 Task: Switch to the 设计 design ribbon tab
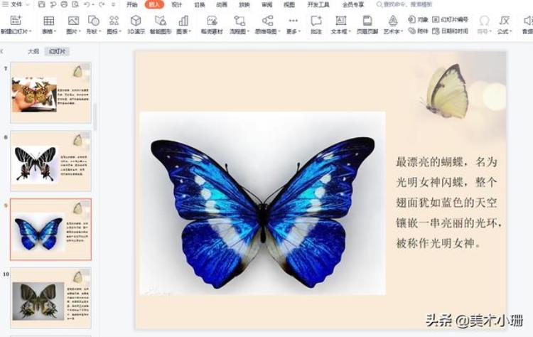point(176,4)
